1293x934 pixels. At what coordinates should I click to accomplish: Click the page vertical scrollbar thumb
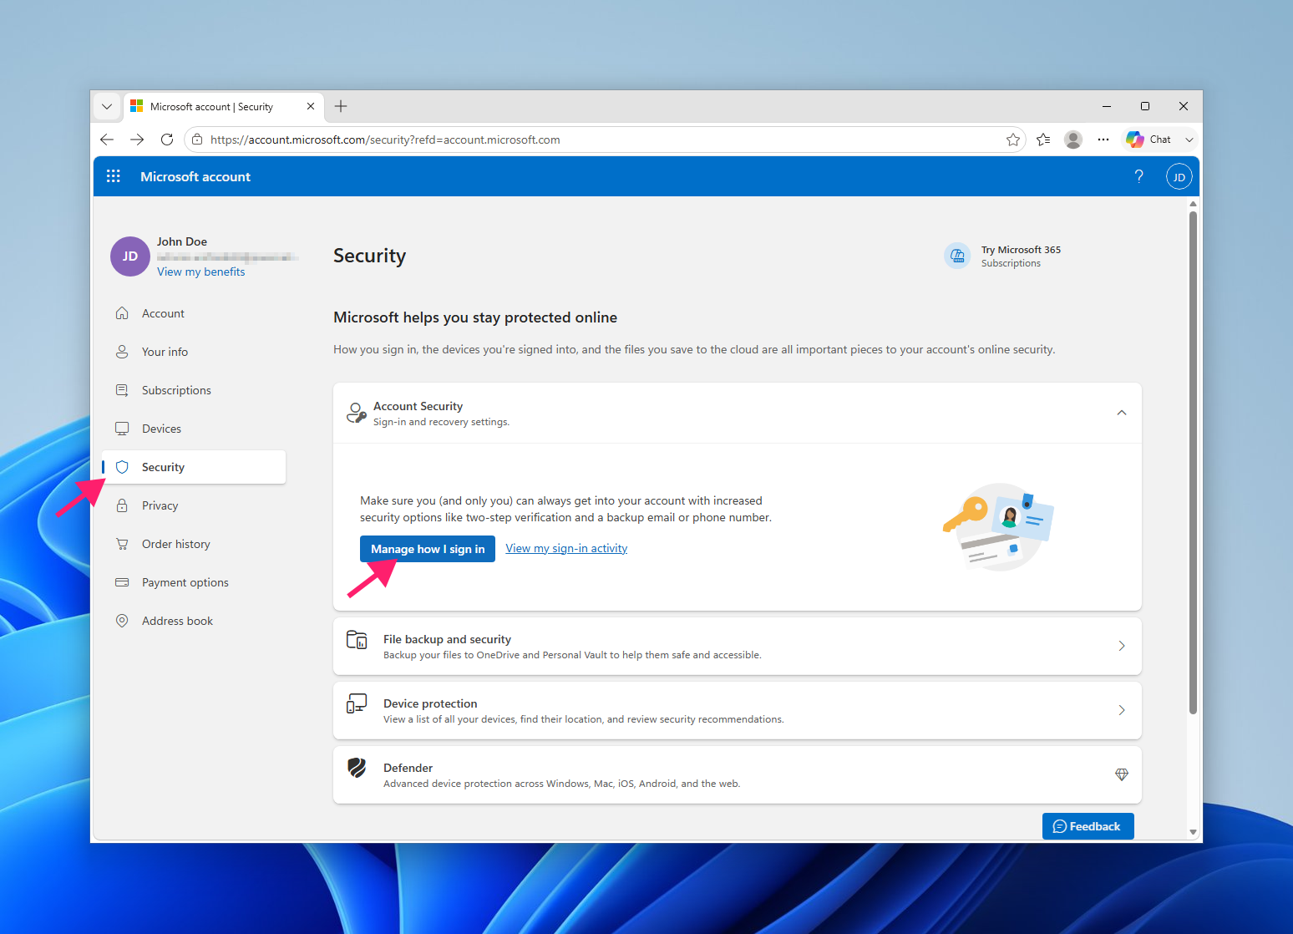pyautogui.click(x=1193, y=463)
